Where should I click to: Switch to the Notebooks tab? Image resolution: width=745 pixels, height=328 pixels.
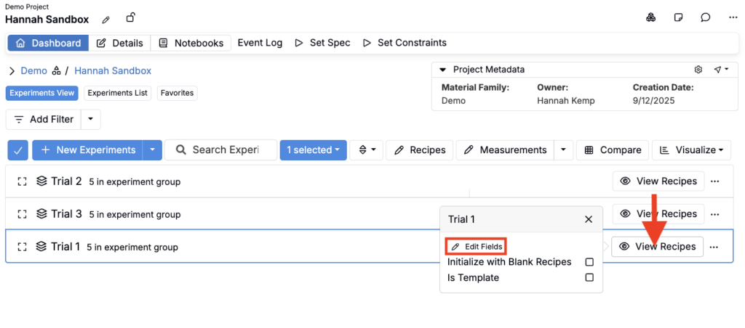coord(191,43)
